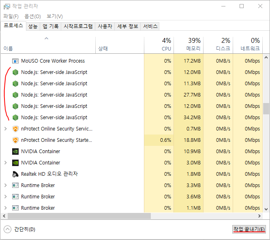Select nProtect Online Security Starte... row text
The width and height of the screenshot is (270, 240).
pyautogui.click(x=56, y=140)
